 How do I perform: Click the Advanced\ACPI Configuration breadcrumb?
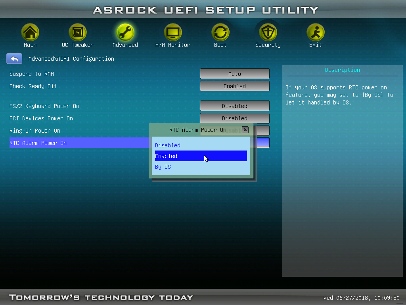[x=71, y=59]
